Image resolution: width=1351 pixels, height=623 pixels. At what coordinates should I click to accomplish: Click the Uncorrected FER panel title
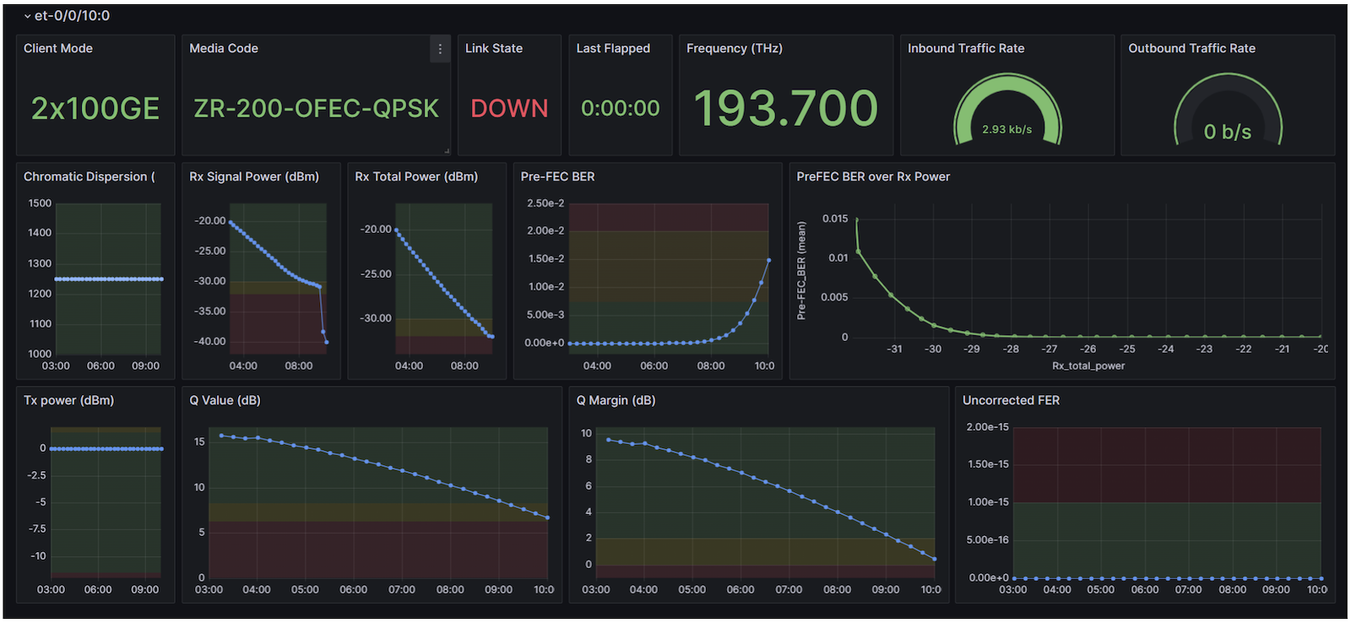(1011, 400)
